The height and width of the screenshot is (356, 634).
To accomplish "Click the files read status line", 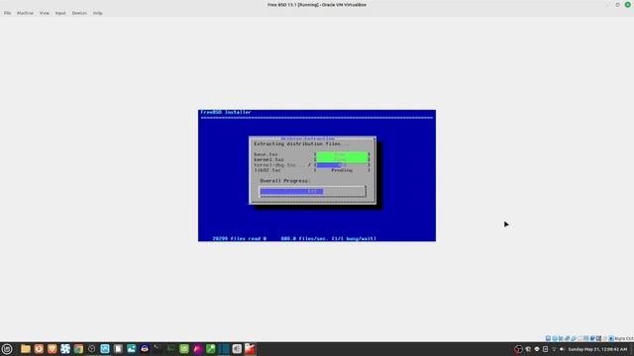I will click(294, 238).
